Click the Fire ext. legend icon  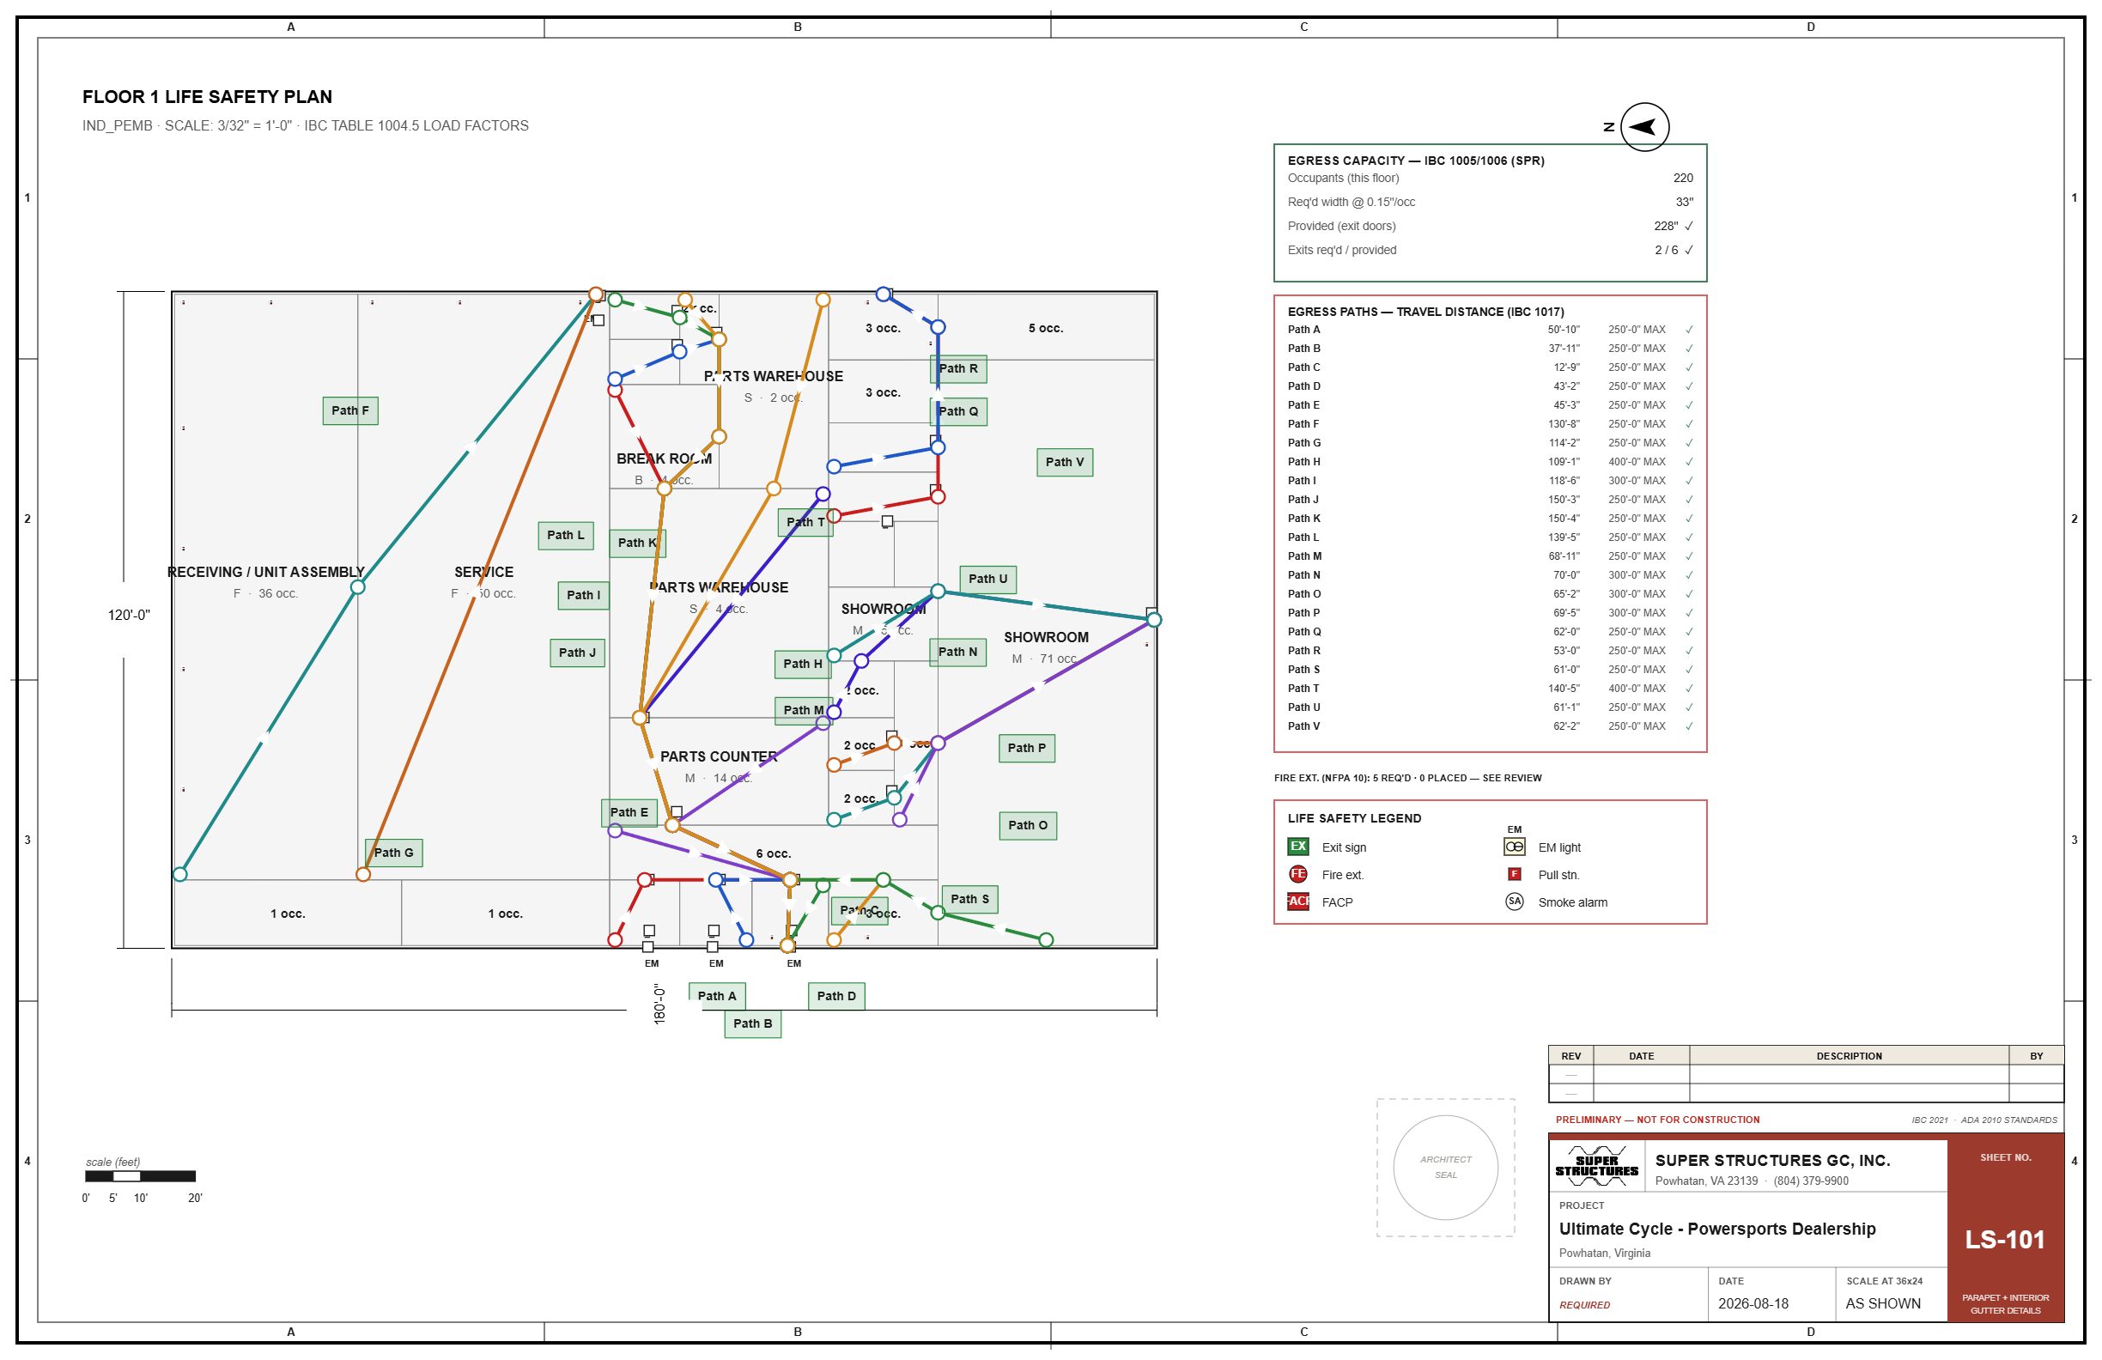click(1297, 874)
